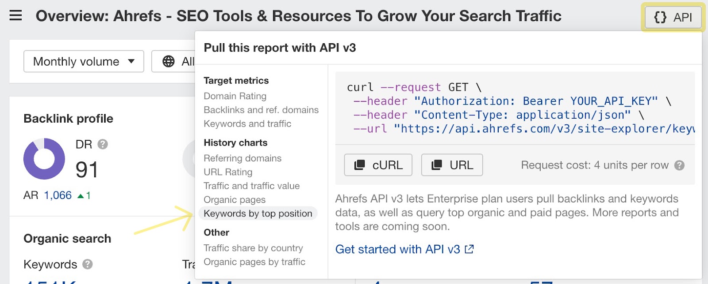Click the AR value 1,066
This screenshot has height=284, width=708.
pos(58,195)
